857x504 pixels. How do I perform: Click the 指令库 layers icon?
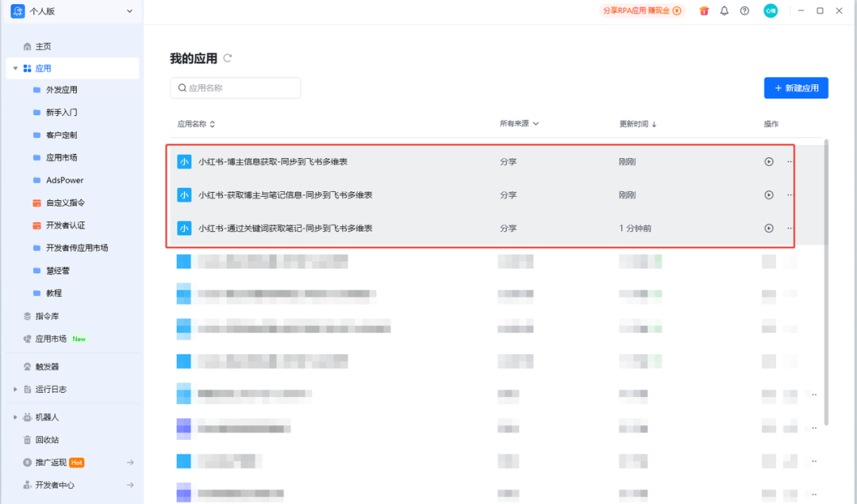(27, 316)
